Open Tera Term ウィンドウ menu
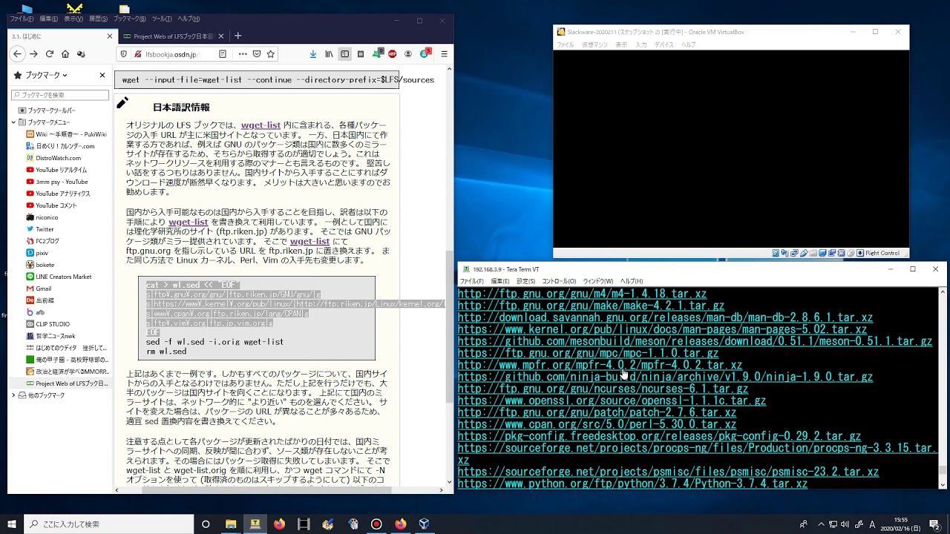950x534 pixels. click(598, 281)
